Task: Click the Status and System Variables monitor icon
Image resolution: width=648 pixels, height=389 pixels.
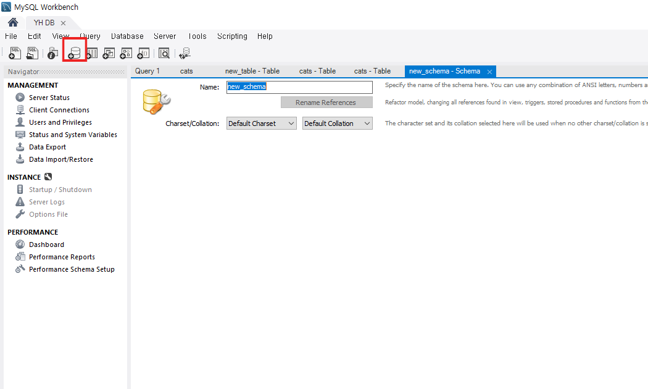Action: [20, 135]
